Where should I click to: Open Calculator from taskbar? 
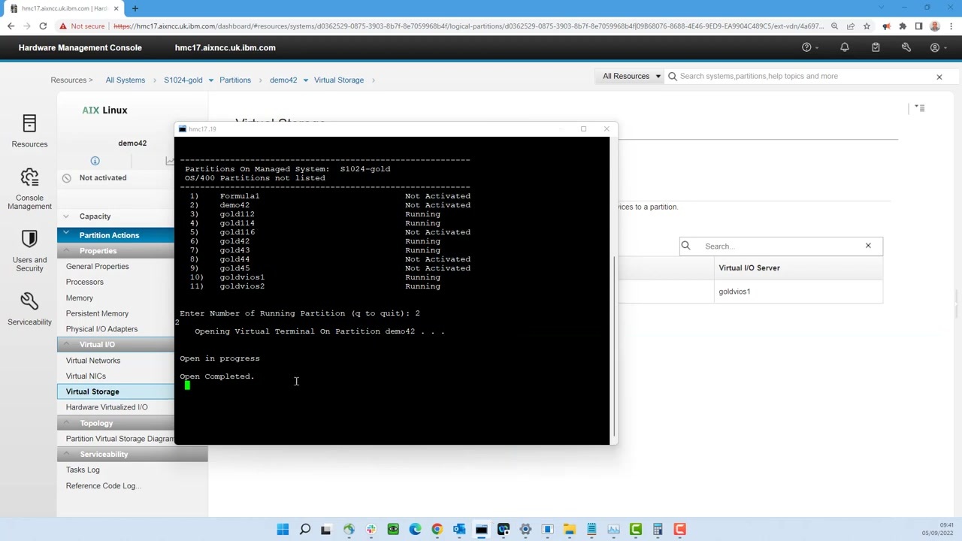pos(658,530)
